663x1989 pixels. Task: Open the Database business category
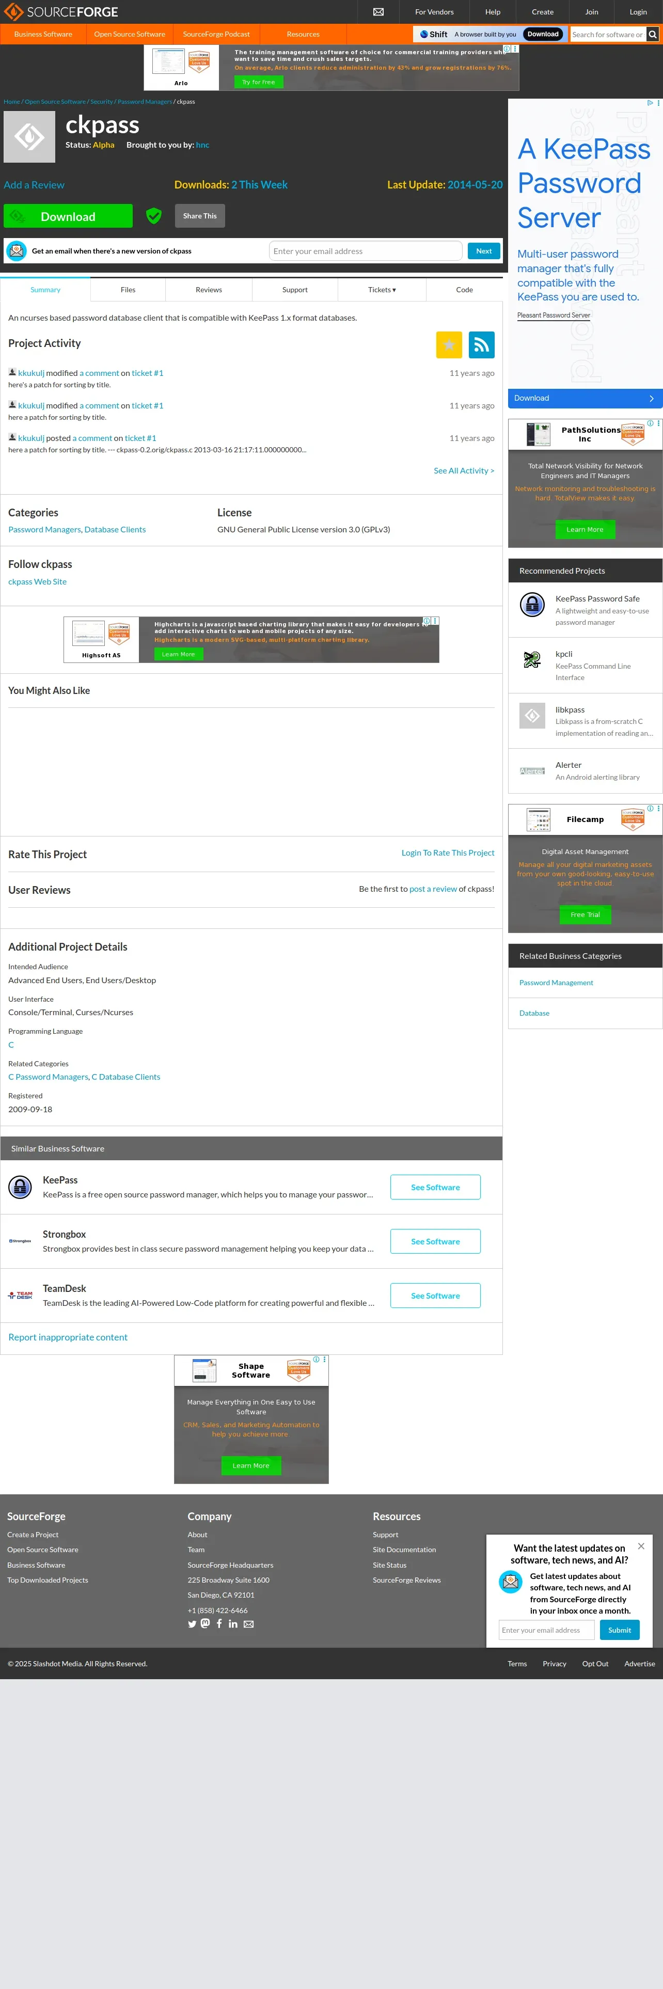[x=534, y=1013]
